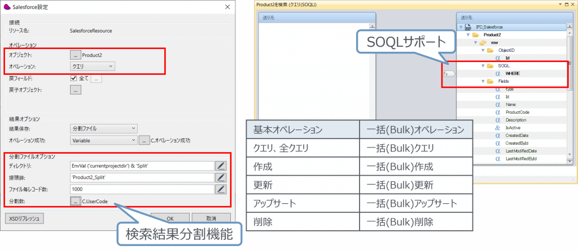Toggle the 全て return fields checkbox
The height and width of the screenshot is (250, 578).
[x=75, y=78]
